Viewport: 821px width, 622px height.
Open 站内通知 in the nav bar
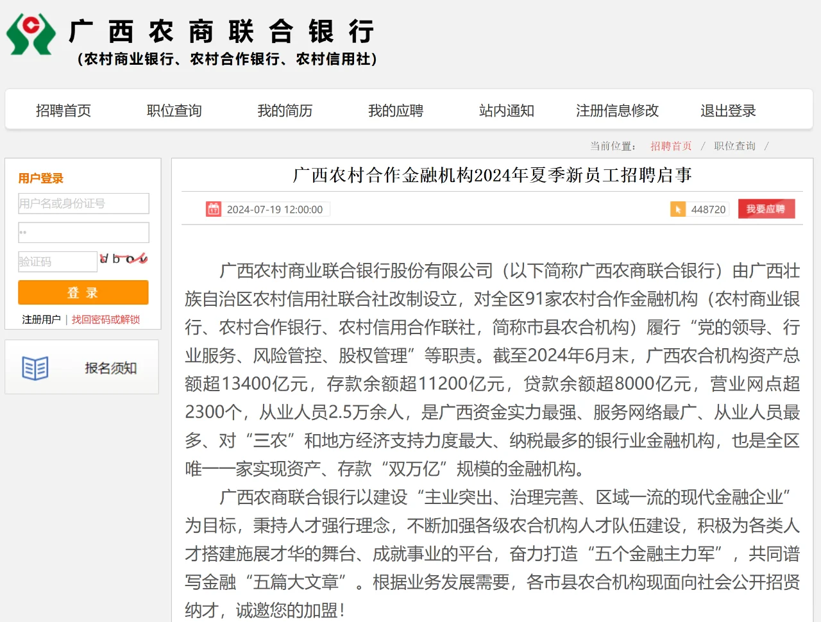(507, 111)
